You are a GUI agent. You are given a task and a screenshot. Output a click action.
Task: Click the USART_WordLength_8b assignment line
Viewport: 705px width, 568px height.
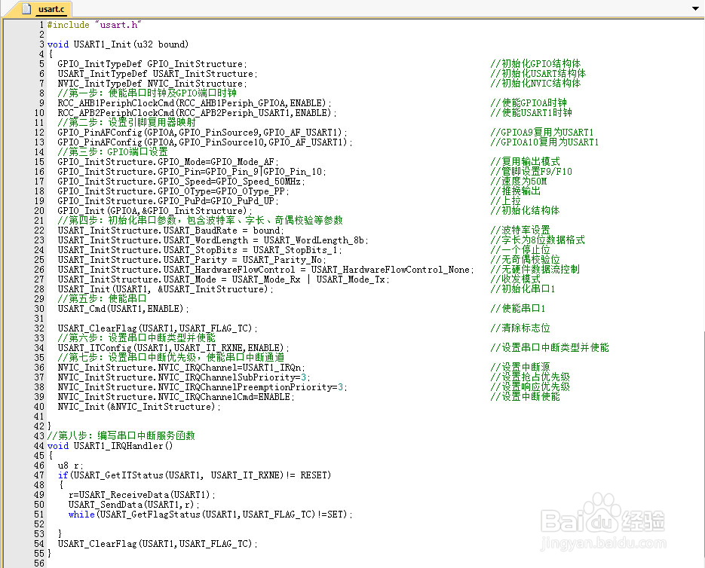click(213, 240)
